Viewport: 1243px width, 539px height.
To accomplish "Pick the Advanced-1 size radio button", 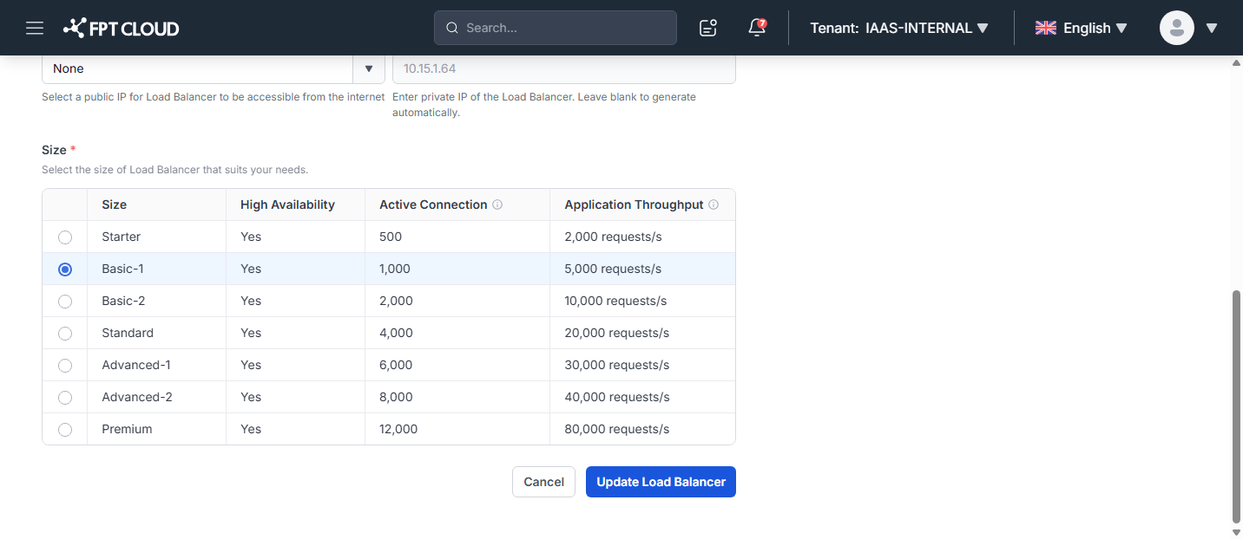I will point(65,366).
